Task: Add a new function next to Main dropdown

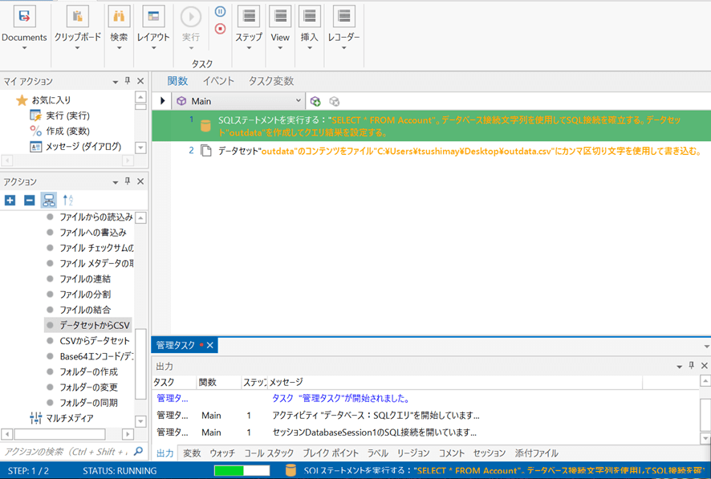Action: click(x=315, y=101)
